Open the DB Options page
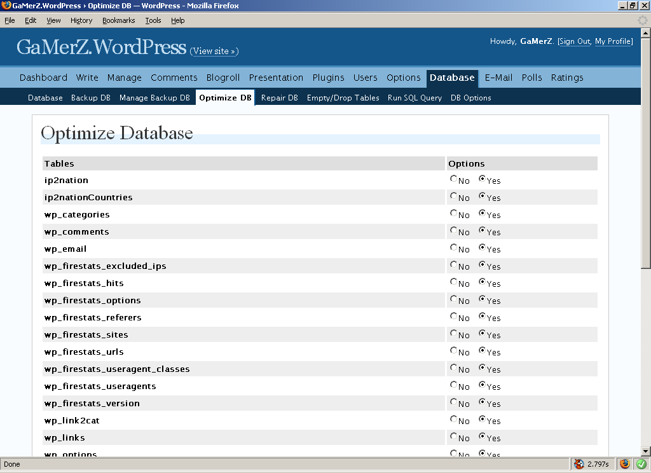Screen dimensions: 651x473 pyautogui.click(x=471, y=98)
